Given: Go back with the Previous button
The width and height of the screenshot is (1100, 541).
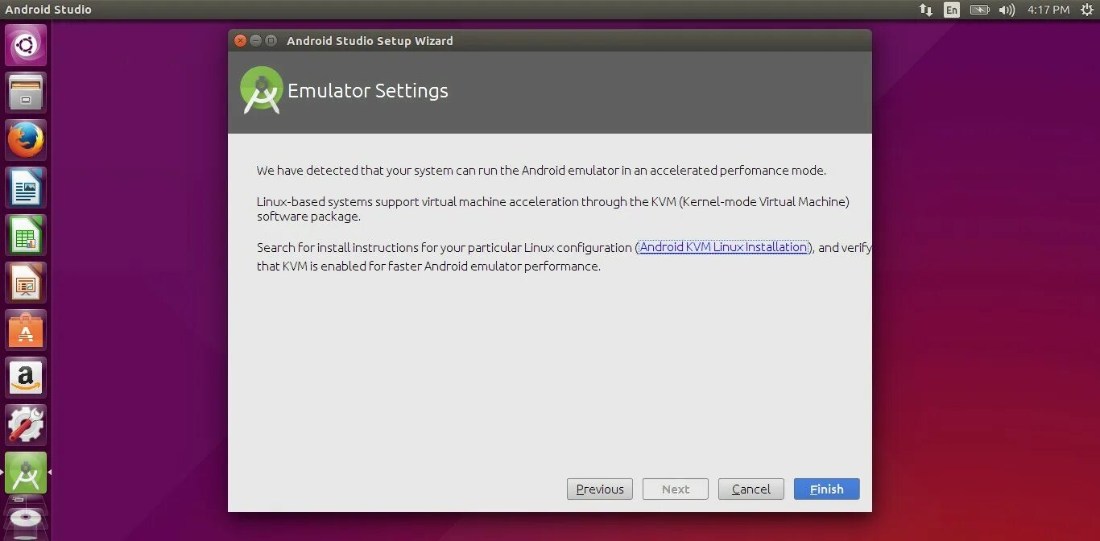Looking at the screenshot, I should [x=600, y=489].
